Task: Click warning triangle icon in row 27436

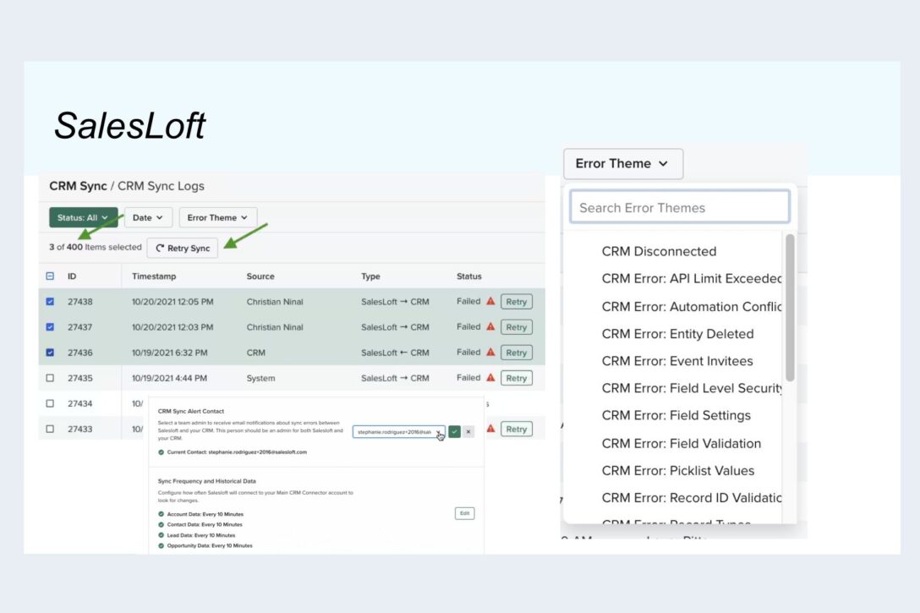Action: [490, 352]
